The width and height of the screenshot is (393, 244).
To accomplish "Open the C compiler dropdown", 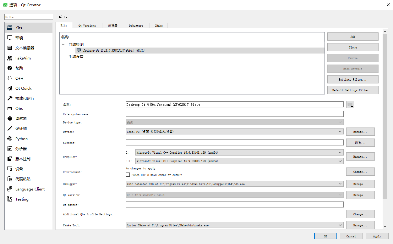I will pos(239,152).
